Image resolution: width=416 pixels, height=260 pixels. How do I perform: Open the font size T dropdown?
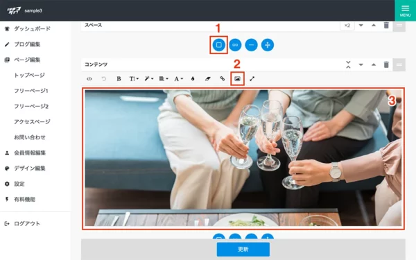134,79
